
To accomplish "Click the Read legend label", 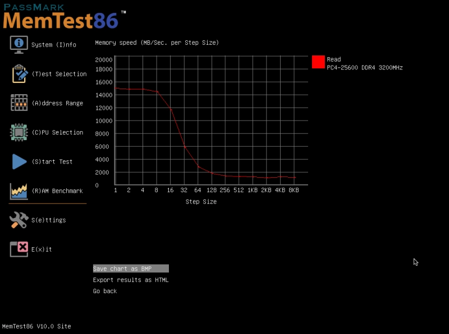I will pyautogui.click(x=334, y=59).
